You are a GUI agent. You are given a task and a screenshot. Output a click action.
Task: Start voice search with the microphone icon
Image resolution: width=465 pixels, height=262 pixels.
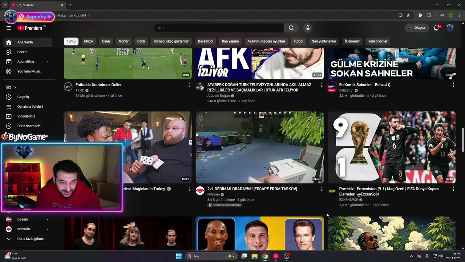pos(308,28)
